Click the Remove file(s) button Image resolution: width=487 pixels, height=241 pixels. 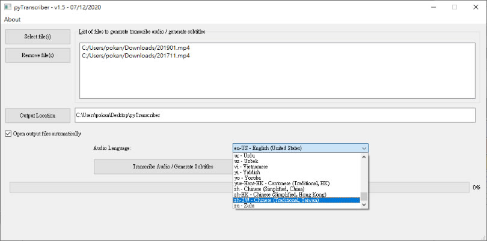[x=37, y=56]
